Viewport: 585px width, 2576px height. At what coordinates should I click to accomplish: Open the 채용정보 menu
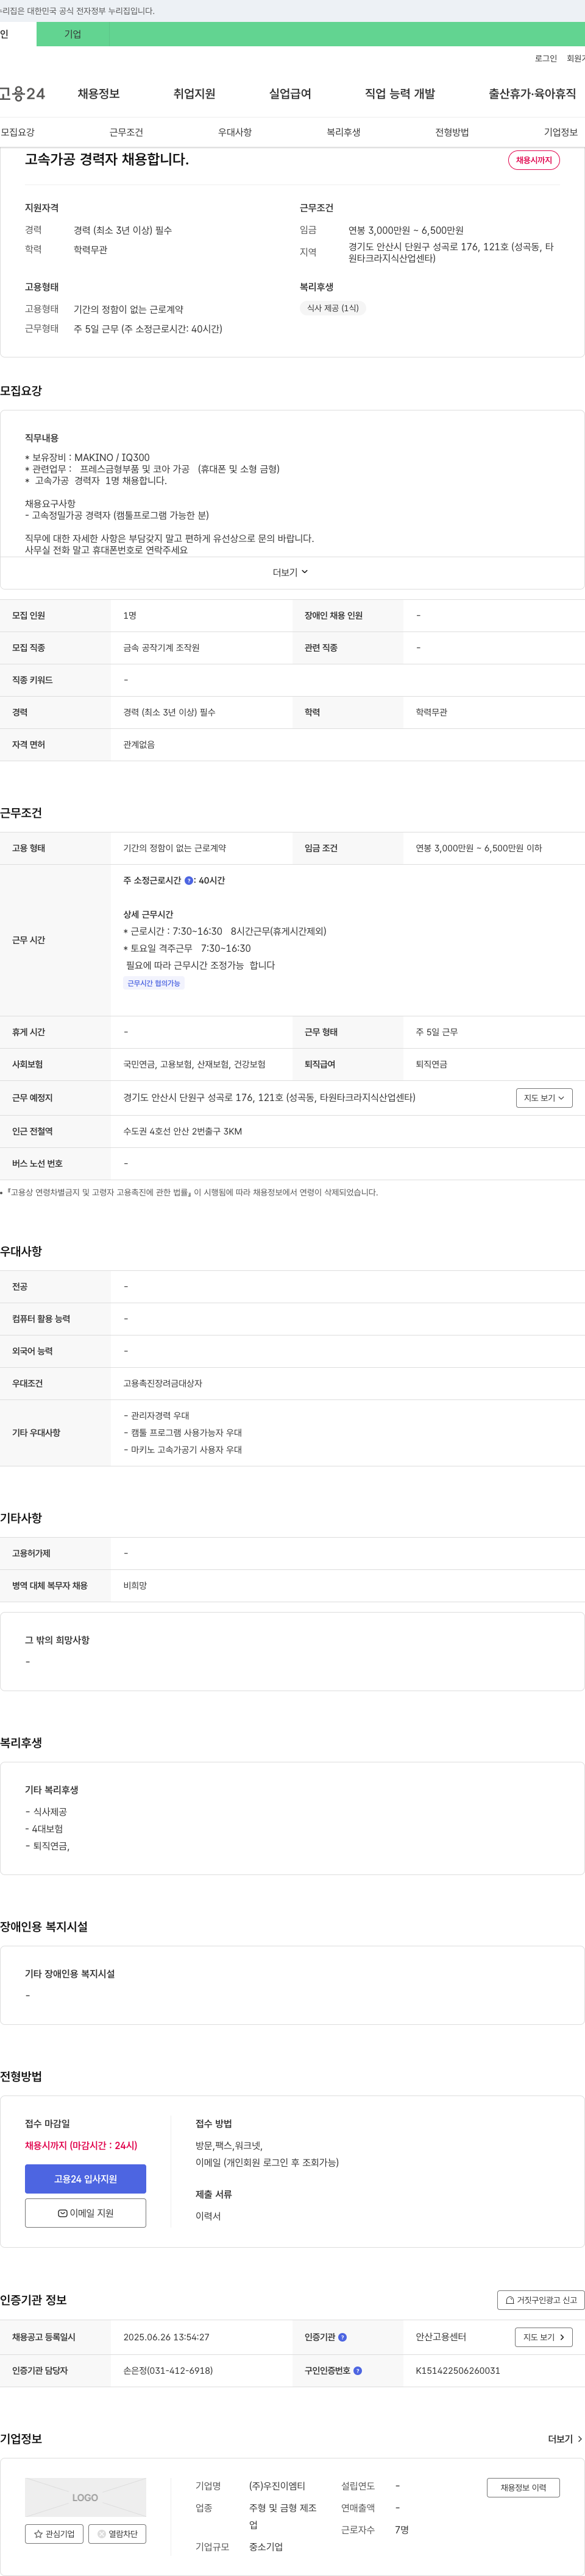(x=99, y=93)
